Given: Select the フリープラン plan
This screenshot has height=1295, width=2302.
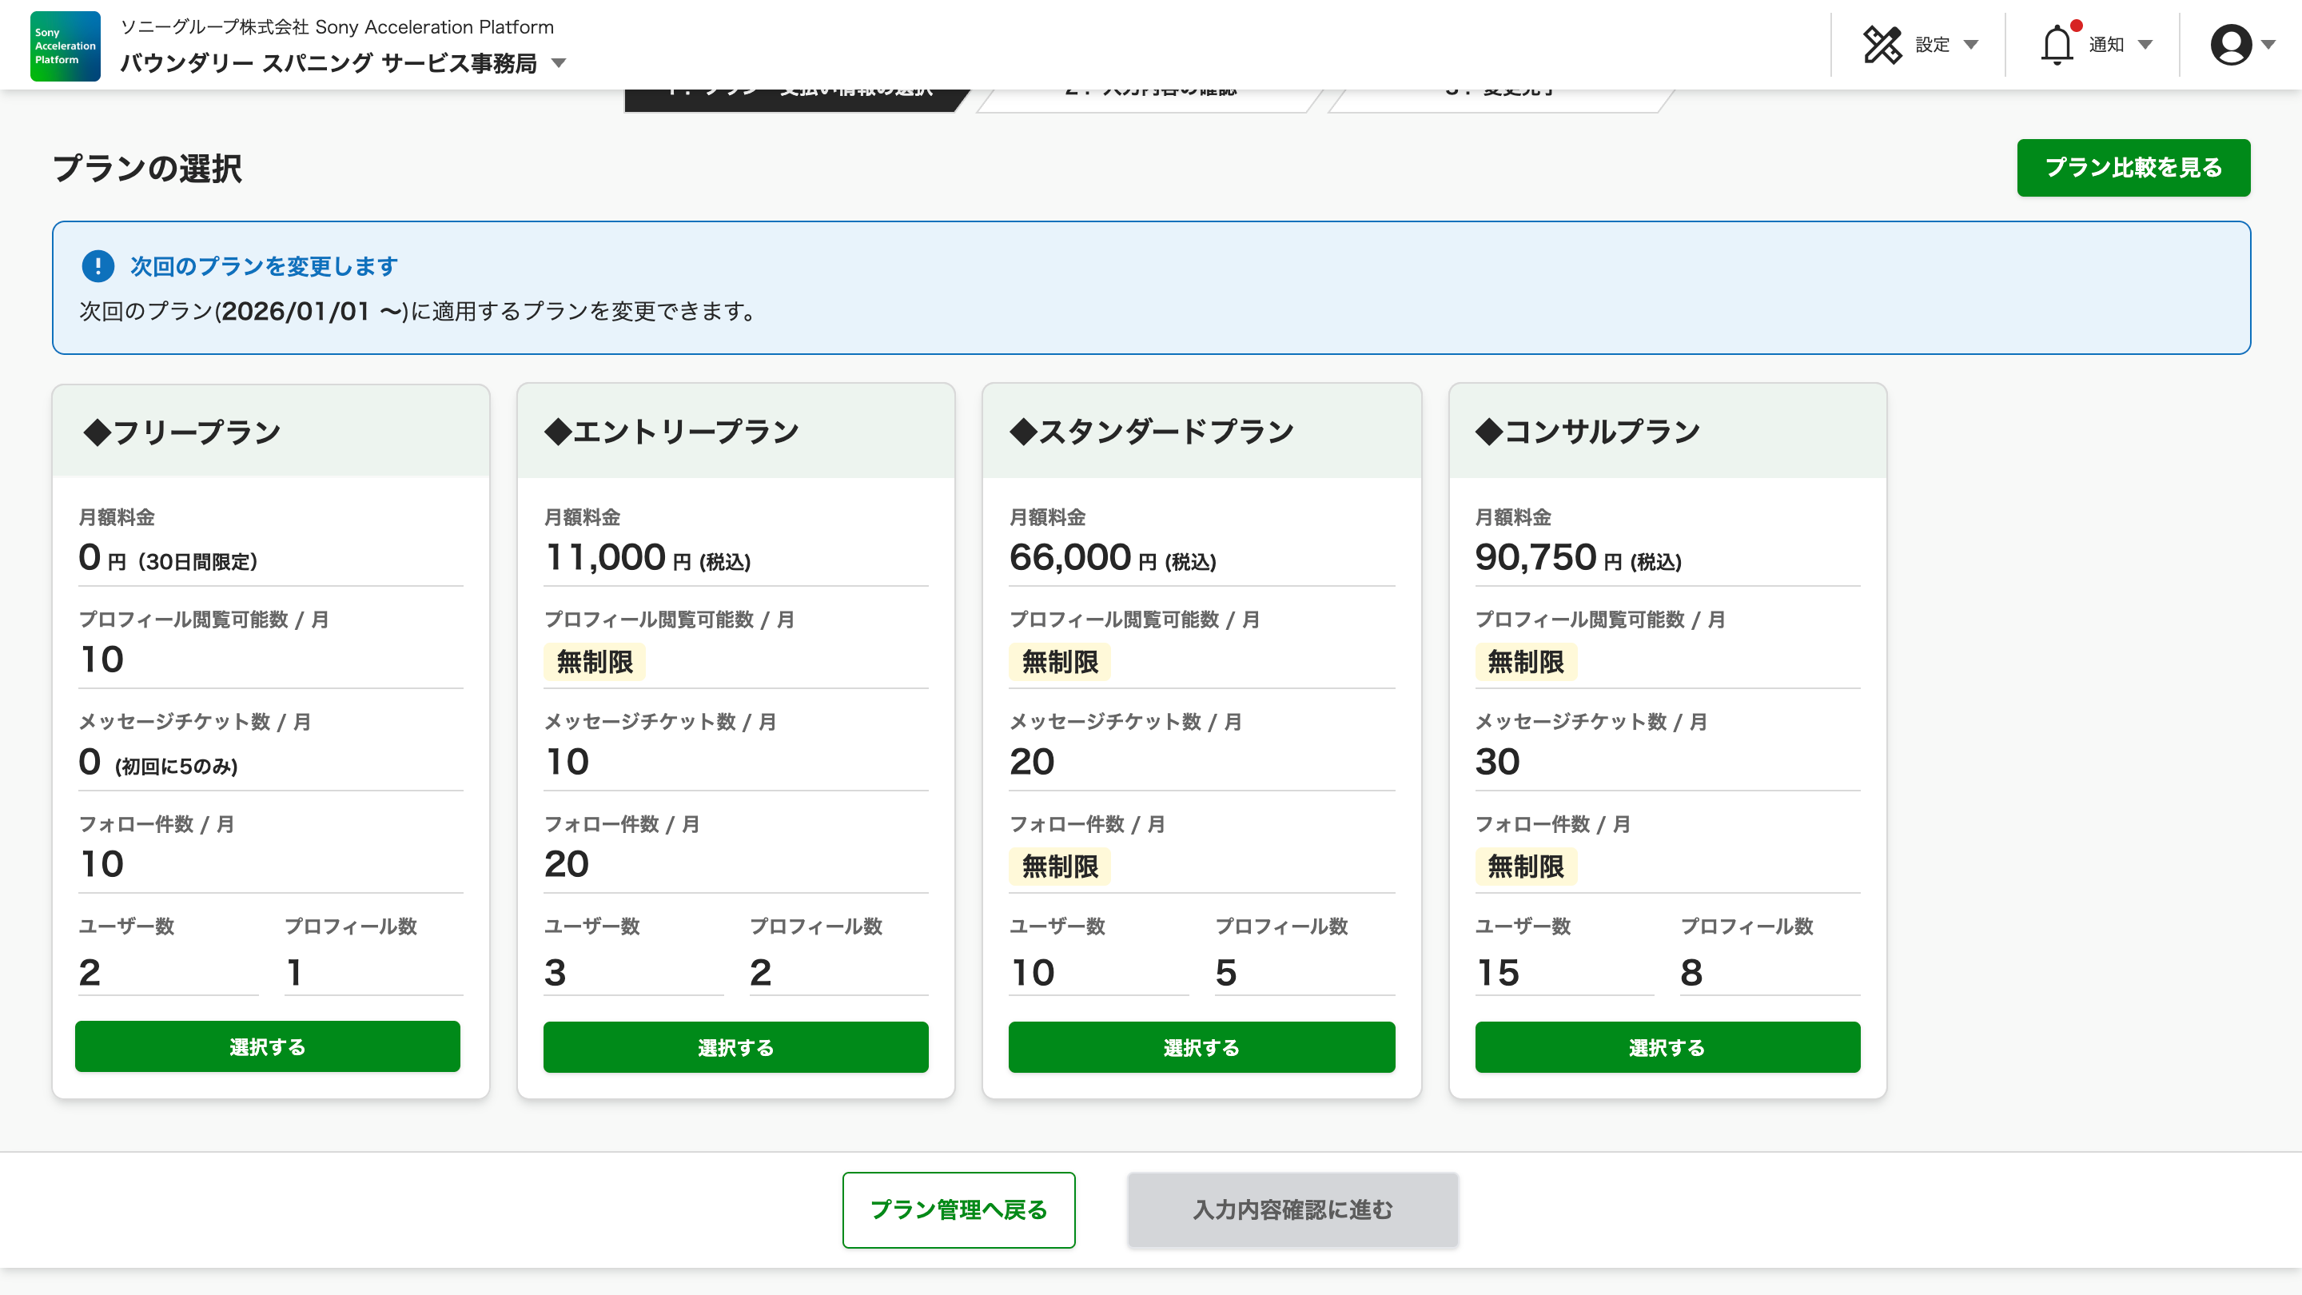Looking at the screenshot, I should click(267, 1046).
